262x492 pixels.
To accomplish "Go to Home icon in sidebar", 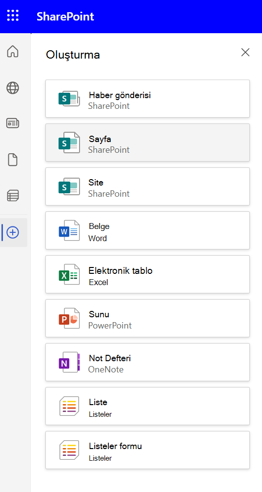I will click(x=13, y=51).
